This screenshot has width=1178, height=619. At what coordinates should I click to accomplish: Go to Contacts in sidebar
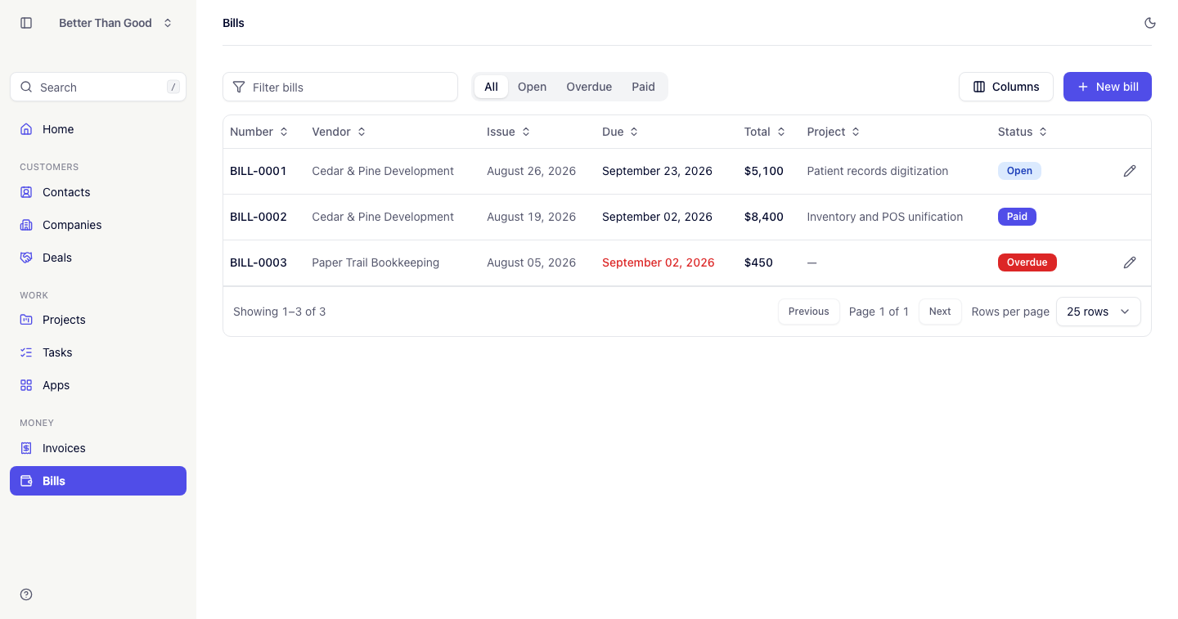98,192
